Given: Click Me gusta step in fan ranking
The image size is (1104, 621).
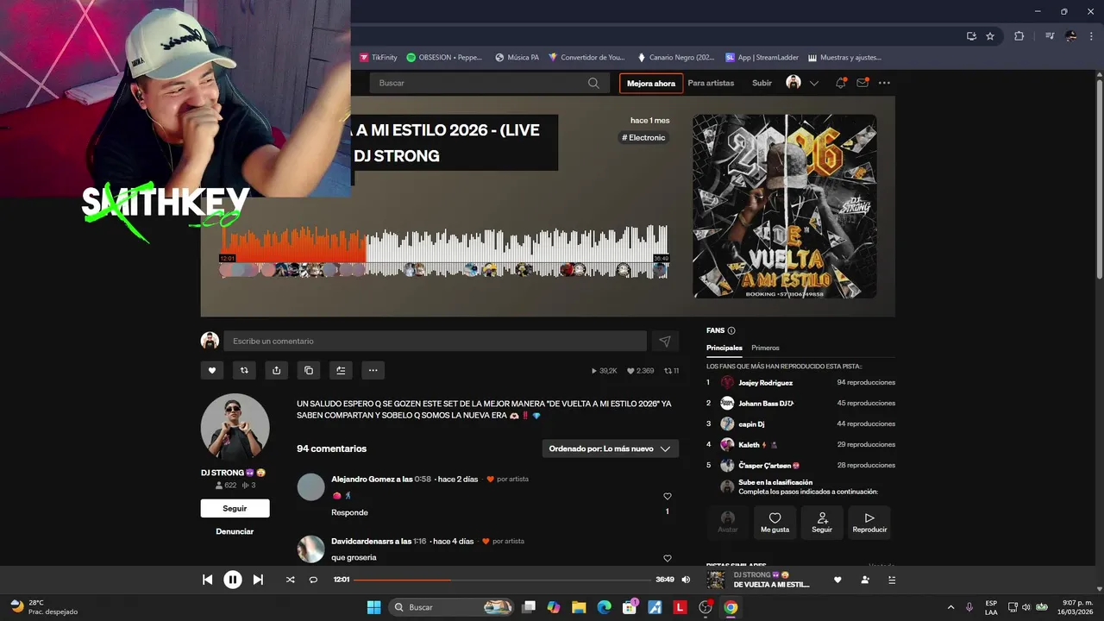Looking at the screenshot, I should [775, 521].
